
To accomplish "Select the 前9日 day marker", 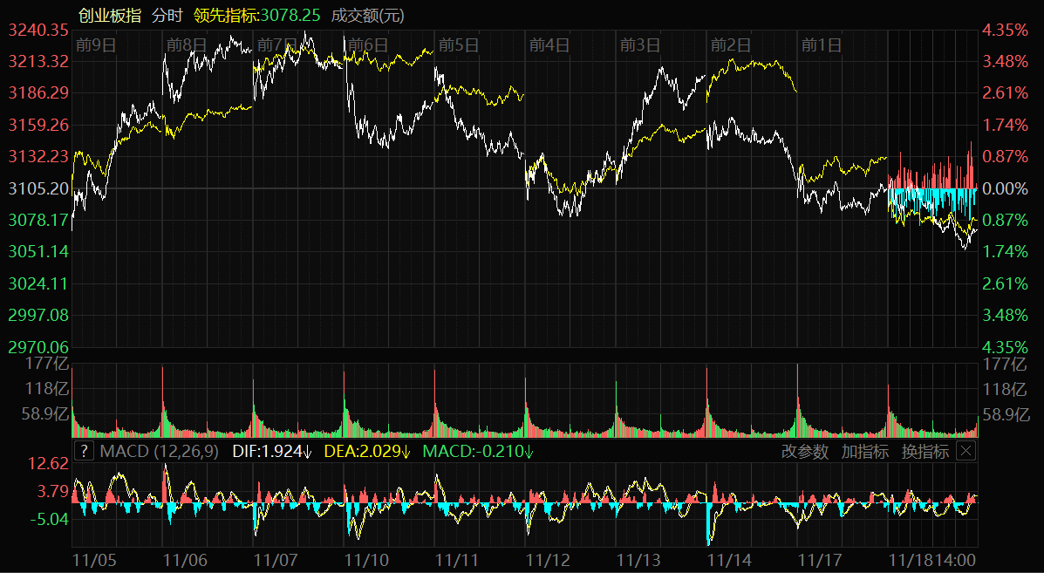I will click(96, 44).
